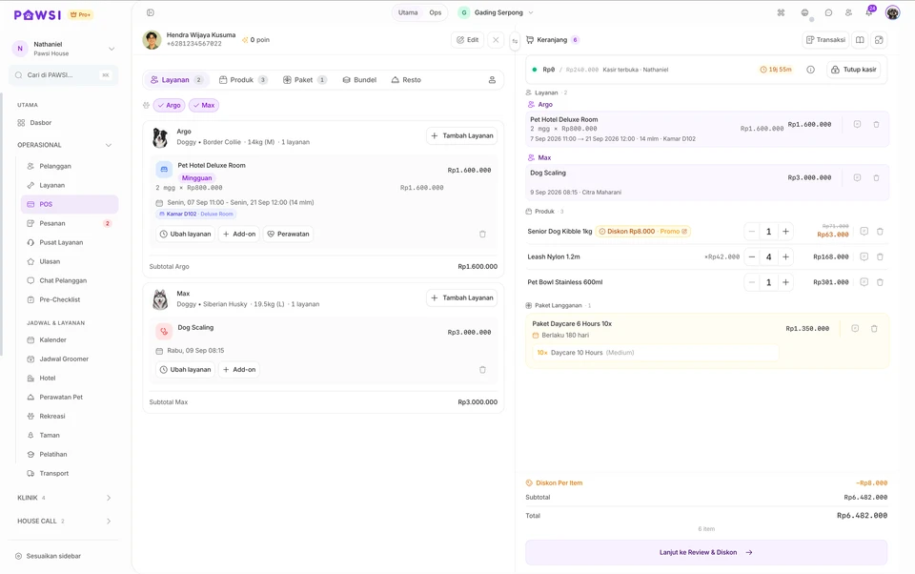915x574 pixels.
Task: Remove Pet Bowl Stainless 600ml from cart
Action: point(880,282)
